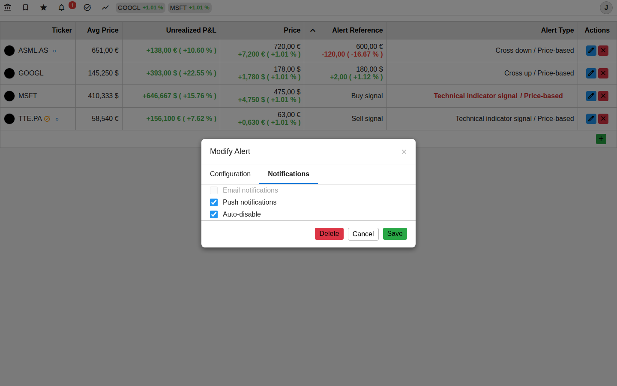
Task: Remove the GOOGL alert with red X
Action: 603,73
